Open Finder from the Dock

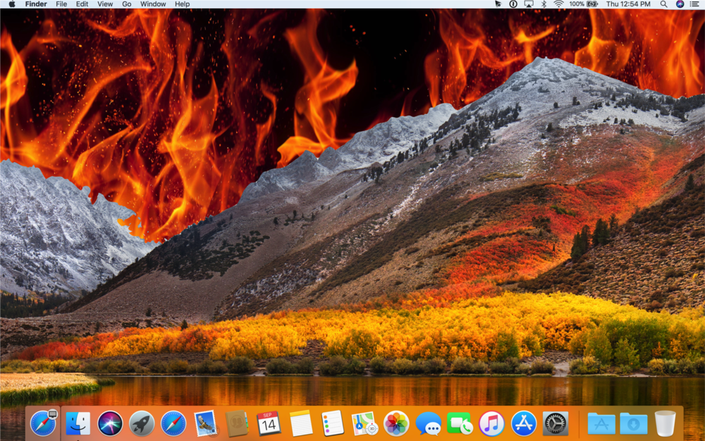tap(78, 423)
